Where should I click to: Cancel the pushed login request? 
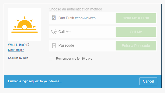[x=148, y=81]
